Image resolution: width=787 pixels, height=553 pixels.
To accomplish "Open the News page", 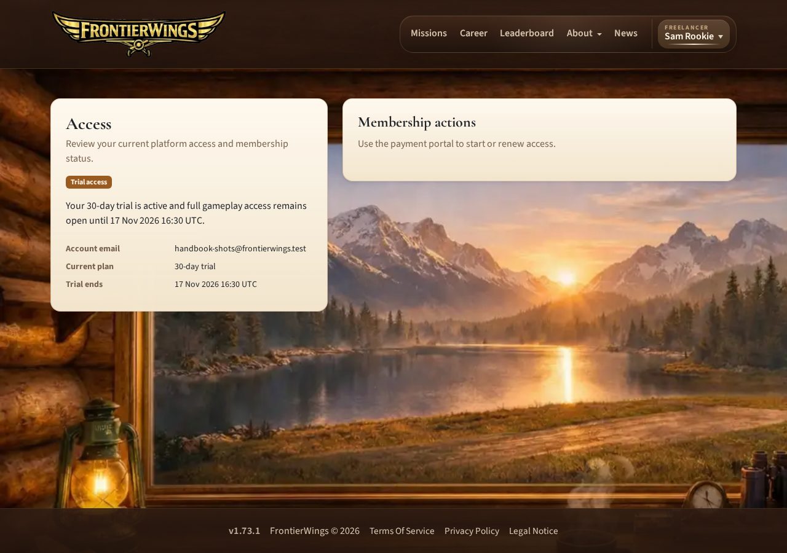I will [x=626, y=33].
